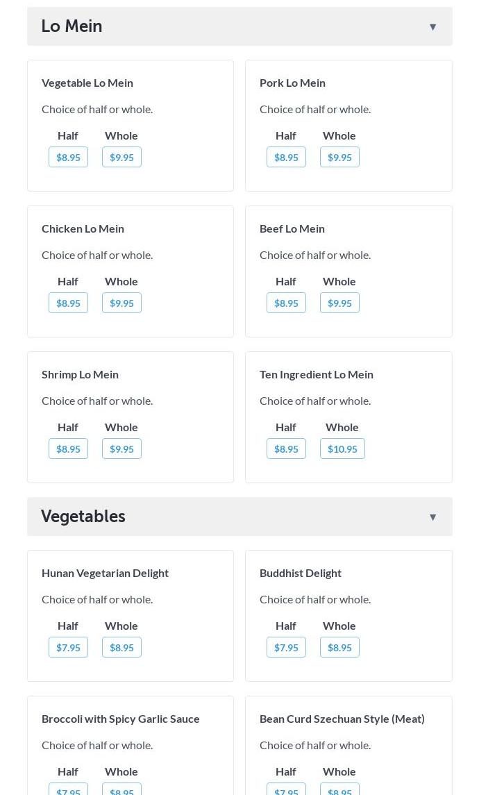Pick Chicken Lo Mein half size price

click(x=68, y=303)
